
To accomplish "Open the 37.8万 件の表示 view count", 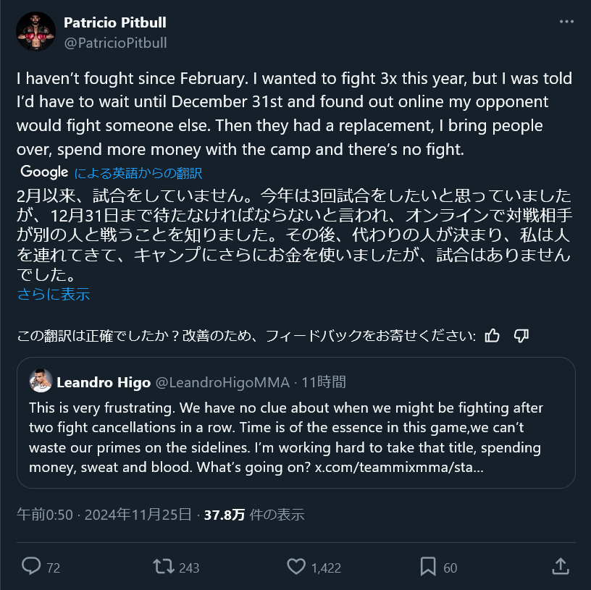I will (x=253, y=515).
